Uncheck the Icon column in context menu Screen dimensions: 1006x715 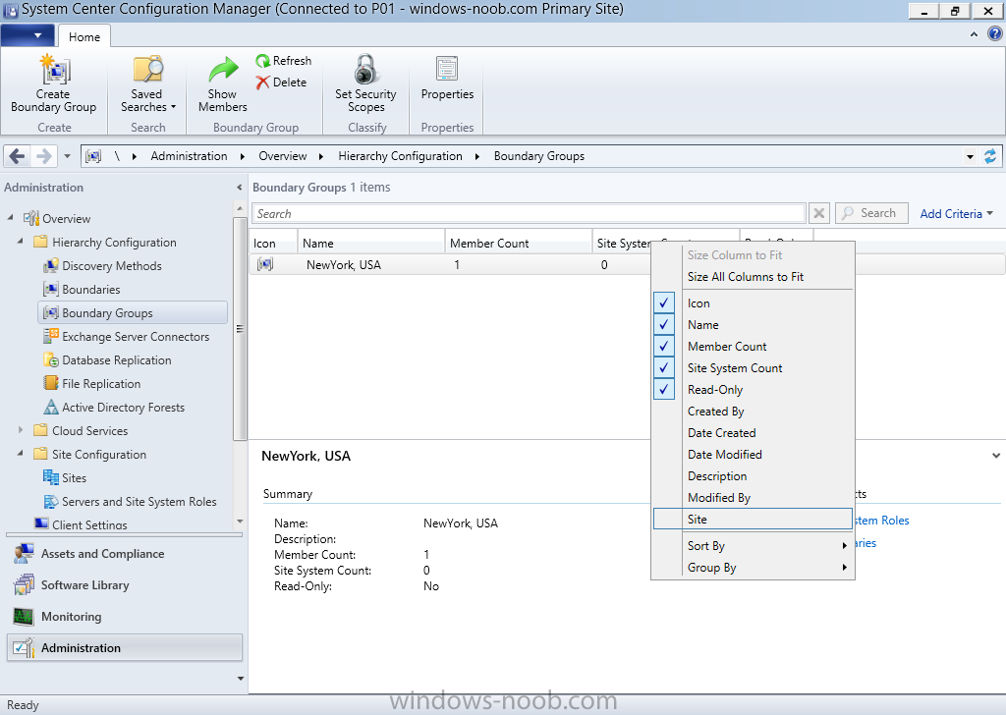point(754,303)
